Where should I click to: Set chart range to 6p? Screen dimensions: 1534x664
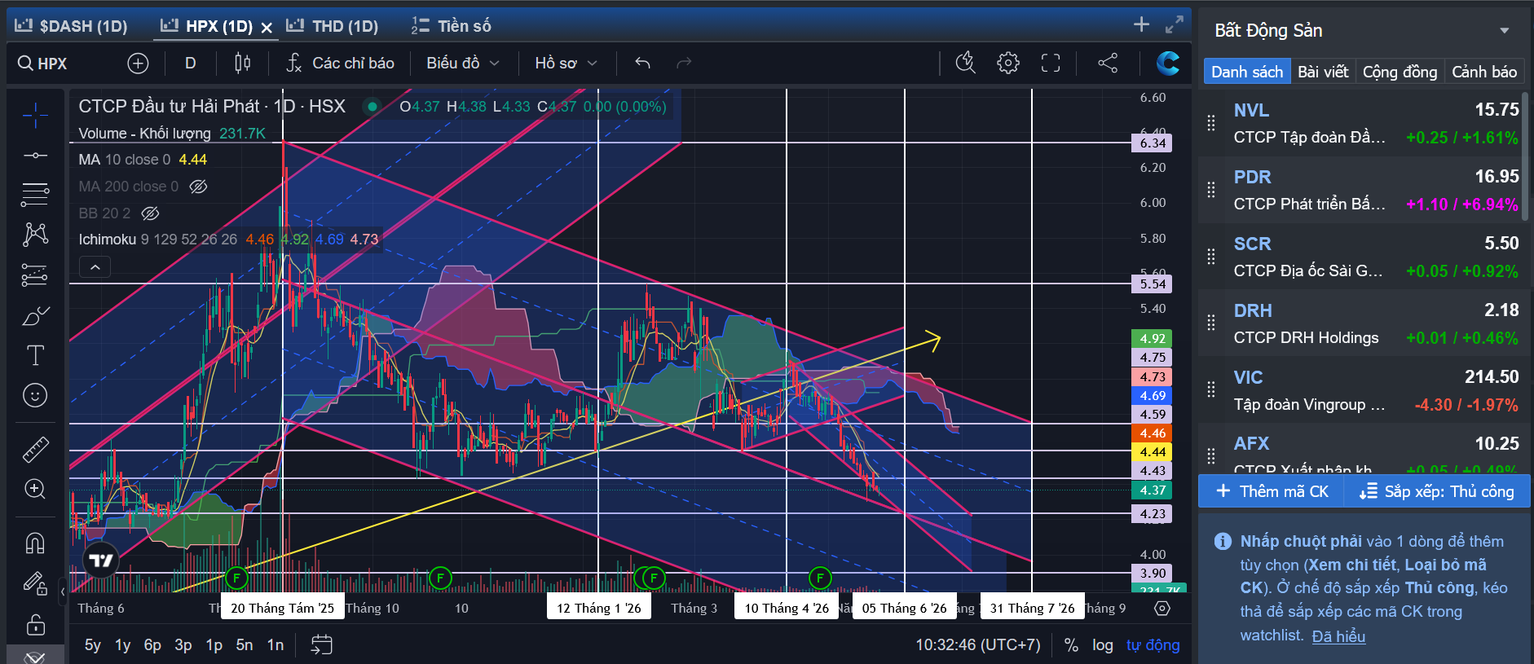(x=152, y=645)
